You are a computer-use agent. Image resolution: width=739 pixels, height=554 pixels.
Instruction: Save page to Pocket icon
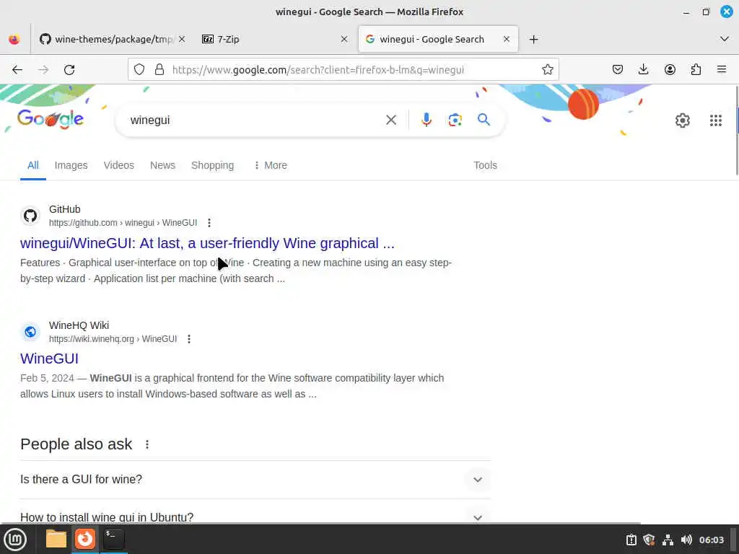(x=618, y=70)
